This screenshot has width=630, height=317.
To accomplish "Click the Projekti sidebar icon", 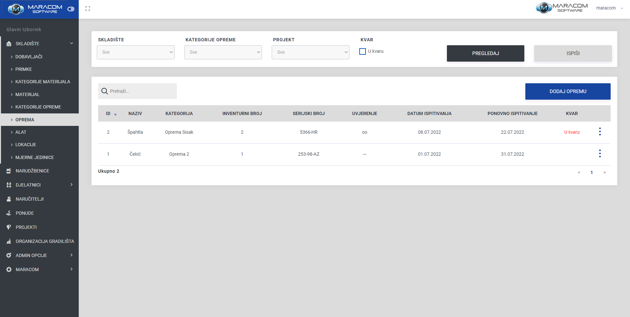I will pyautogui.click(x=9, y=227).
